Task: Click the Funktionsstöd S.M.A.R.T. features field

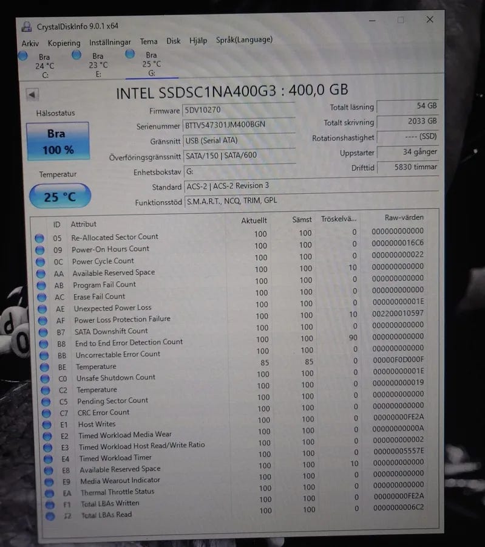Action: (312, 201)
